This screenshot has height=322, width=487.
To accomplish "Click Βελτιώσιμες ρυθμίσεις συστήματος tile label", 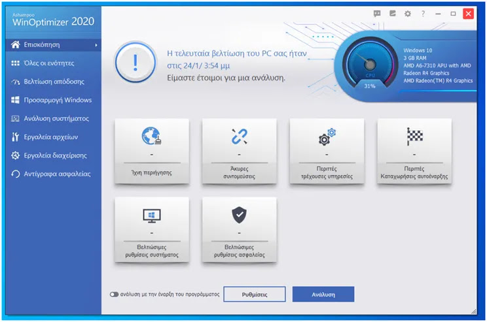I will pyautogui.click(x=152, y=251).
